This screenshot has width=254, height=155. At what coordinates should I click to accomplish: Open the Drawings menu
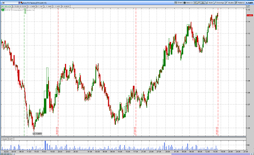coord(219,3)
